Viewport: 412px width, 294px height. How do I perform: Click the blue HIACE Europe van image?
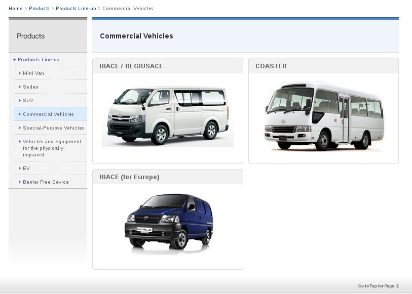pos(169,223)
